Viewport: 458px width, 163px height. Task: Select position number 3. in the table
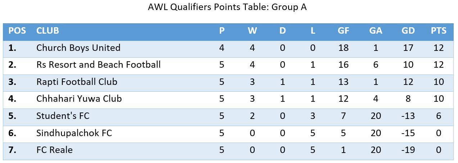(13, 82)
